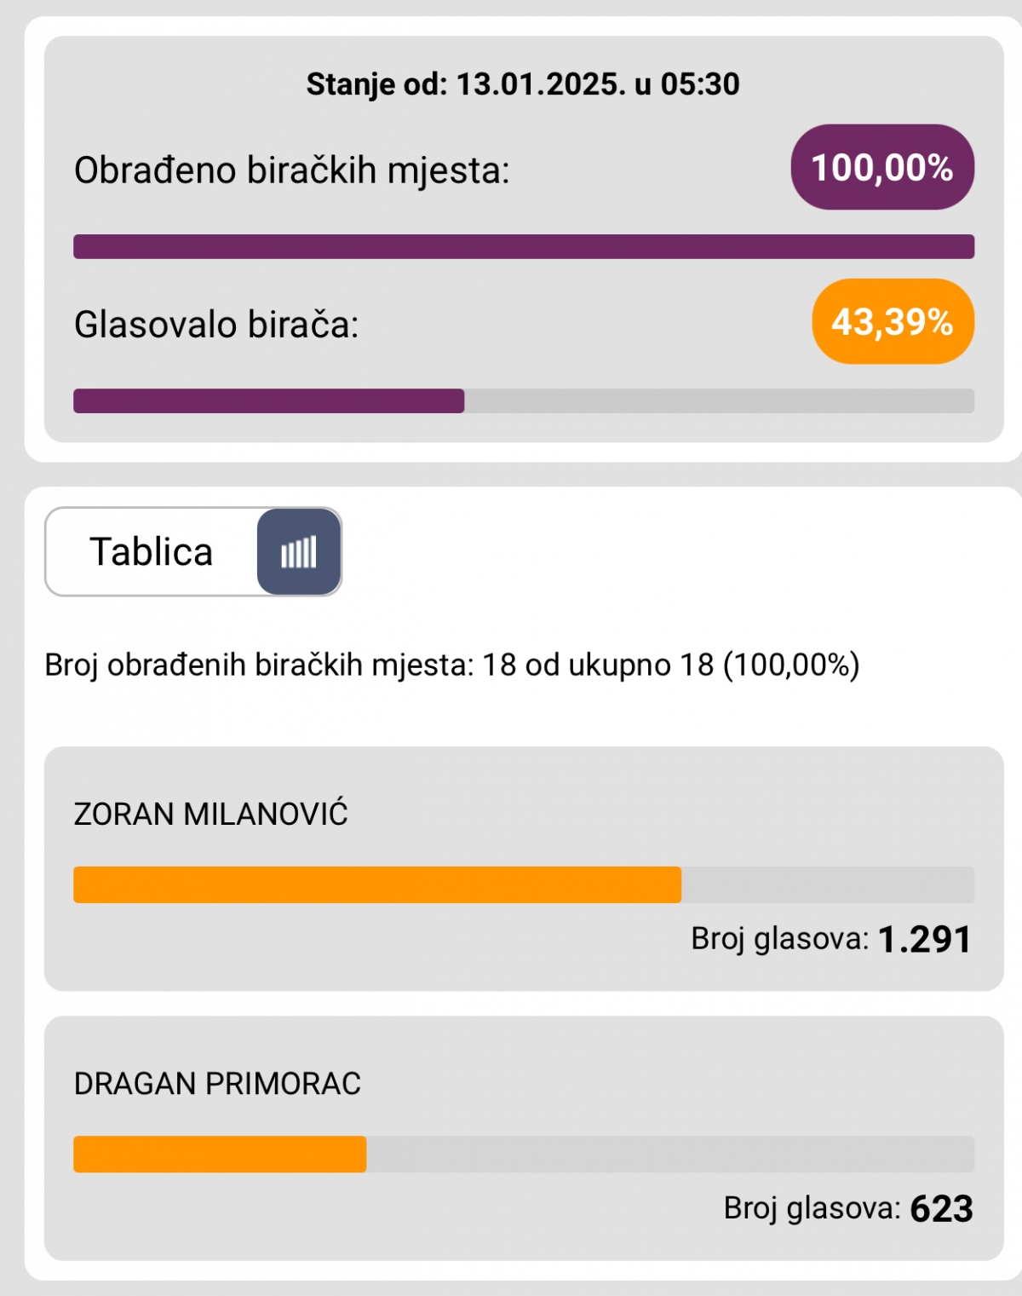Select the ZORAN MILANOVIĆ candidate name
1022x1296 pixels.
[210, 815]
